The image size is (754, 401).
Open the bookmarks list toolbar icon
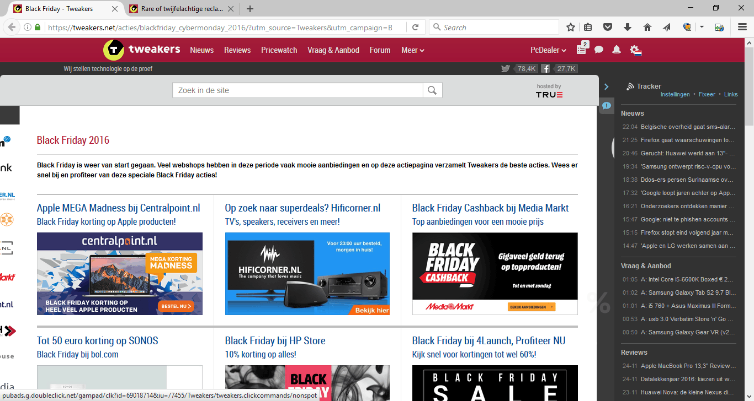tap(588, 27)
